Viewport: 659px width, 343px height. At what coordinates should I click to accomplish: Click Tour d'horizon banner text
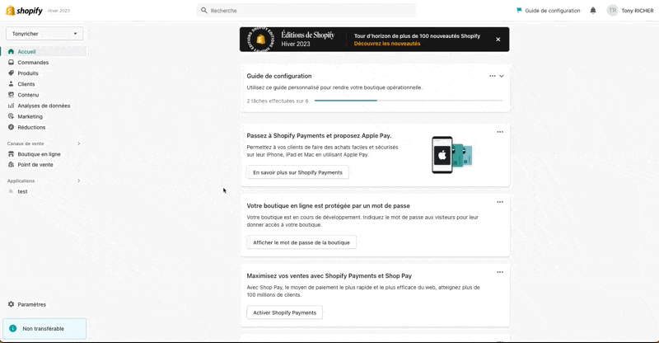tap(417, 35)
